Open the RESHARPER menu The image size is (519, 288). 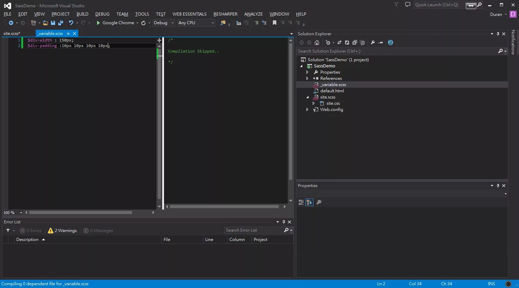click(x=226, y=14)
